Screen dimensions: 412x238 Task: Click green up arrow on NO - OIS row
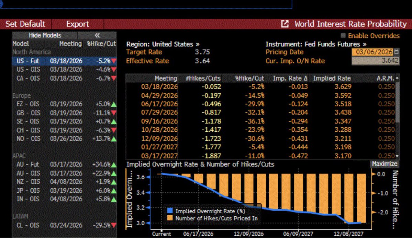(114, 139)
